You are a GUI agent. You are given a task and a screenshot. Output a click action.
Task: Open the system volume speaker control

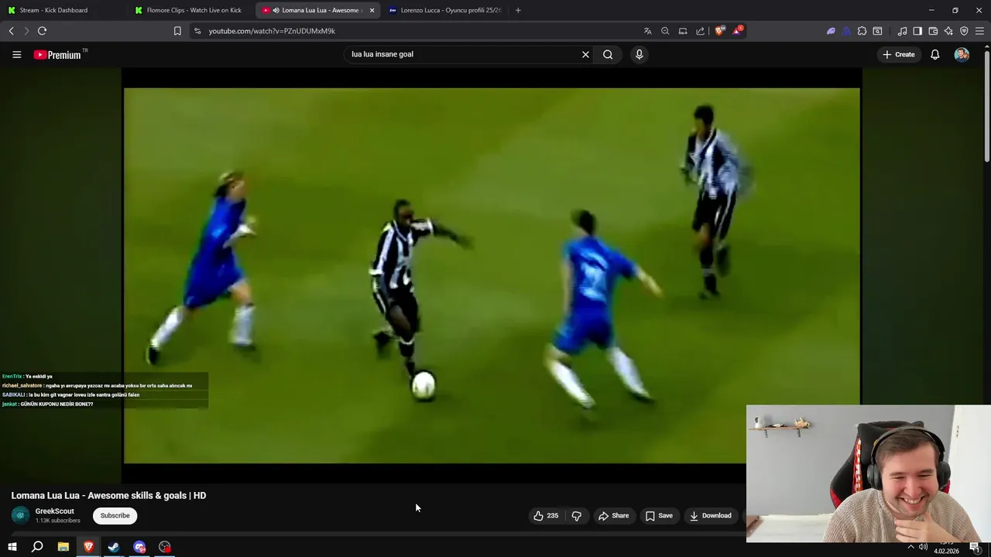tap(923, 547)
